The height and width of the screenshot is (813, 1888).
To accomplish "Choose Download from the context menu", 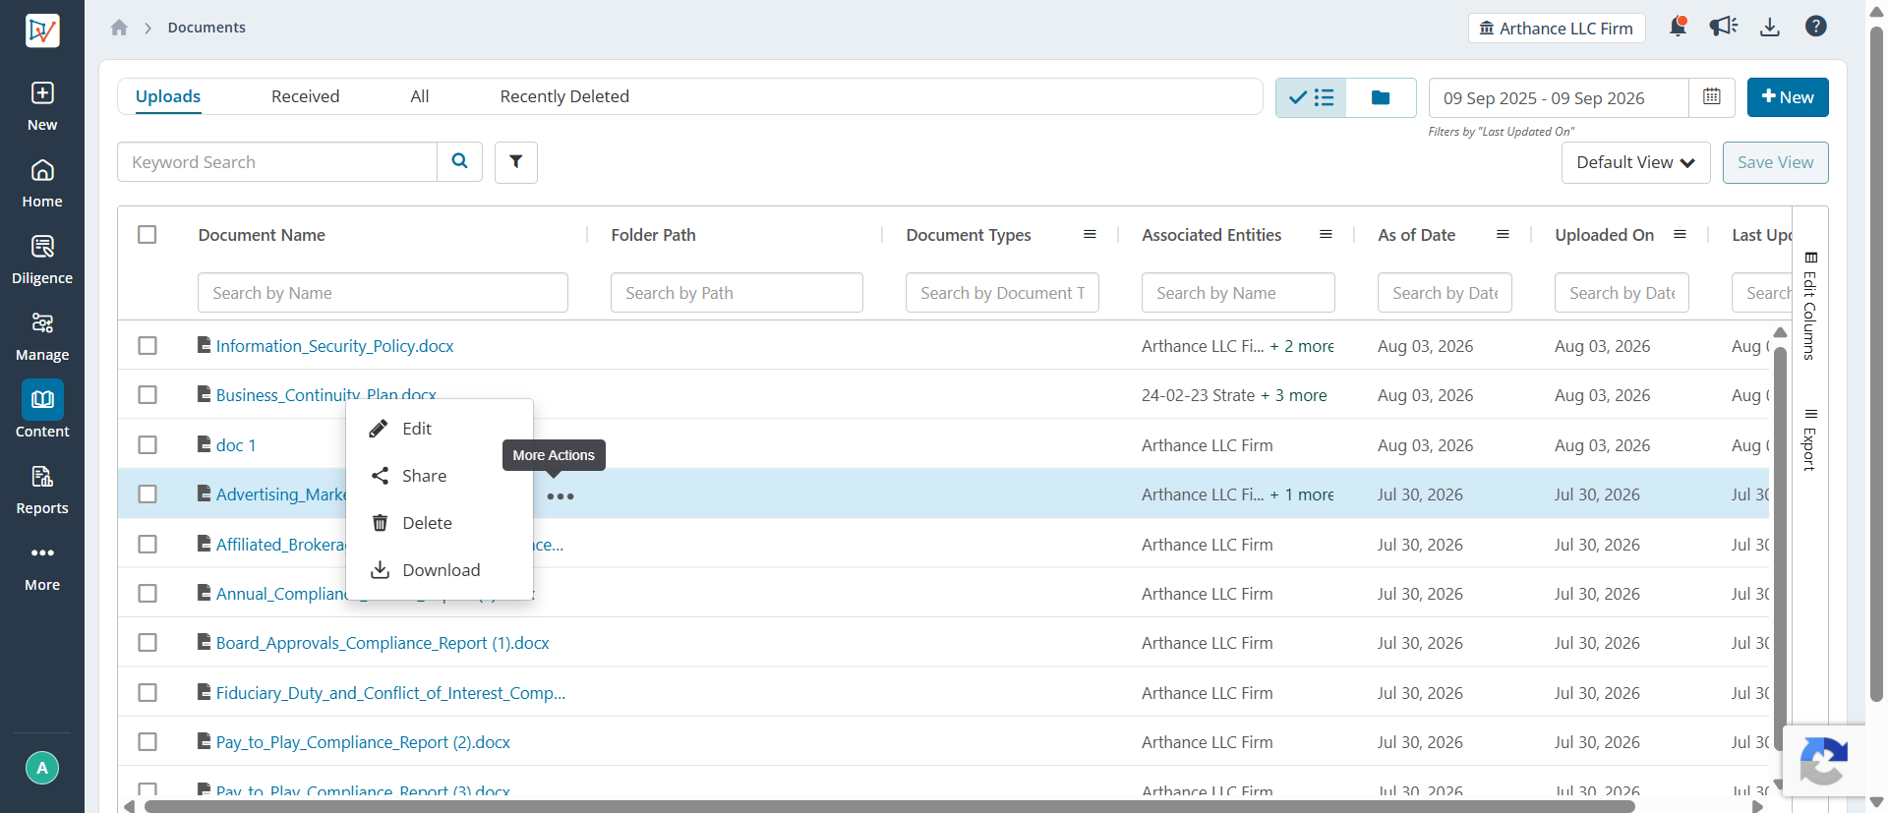I will tap(440, 570).
